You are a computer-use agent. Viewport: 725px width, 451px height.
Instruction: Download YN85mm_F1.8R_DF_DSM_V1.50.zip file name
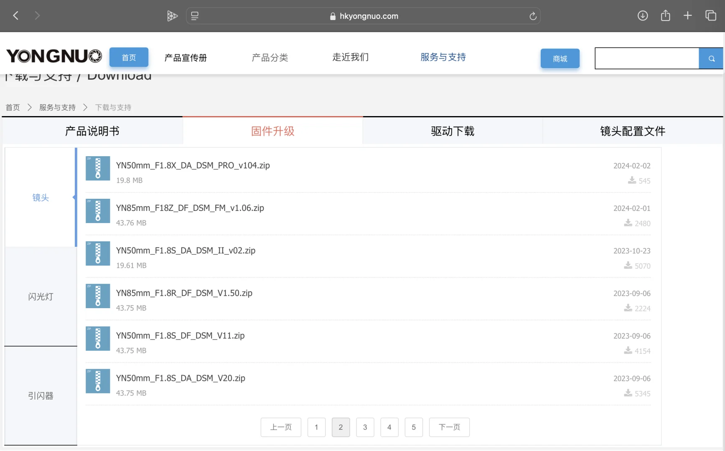184,293
